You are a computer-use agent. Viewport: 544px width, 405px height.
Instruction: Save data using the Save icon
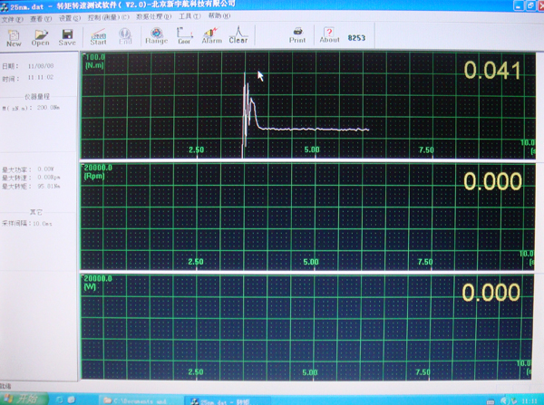[67, 36]
